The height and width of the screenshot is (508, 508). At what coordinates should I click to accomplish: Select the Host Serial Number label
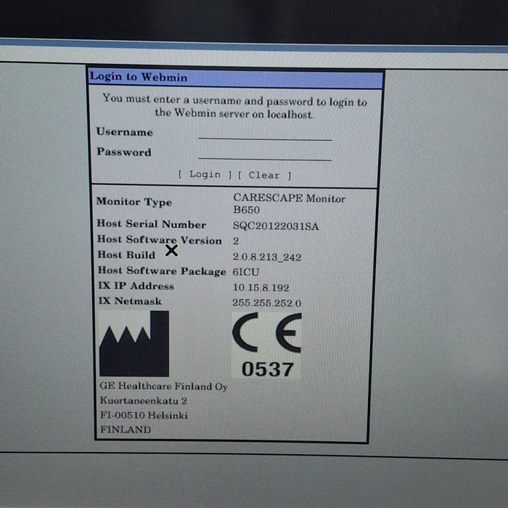point(151,224)
